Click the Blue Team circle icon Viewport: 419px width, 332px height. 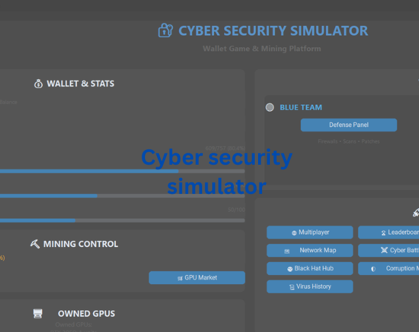269,108
